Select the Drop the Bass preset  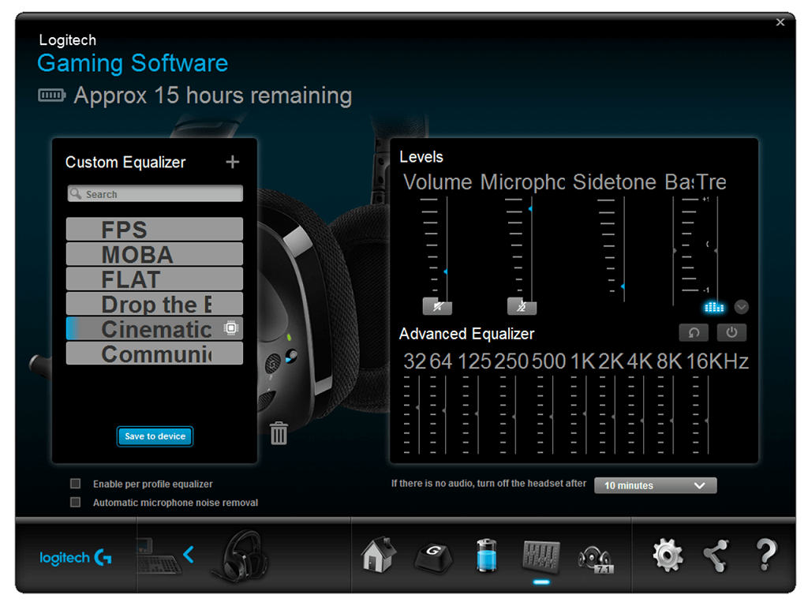[x=155, y=304]
